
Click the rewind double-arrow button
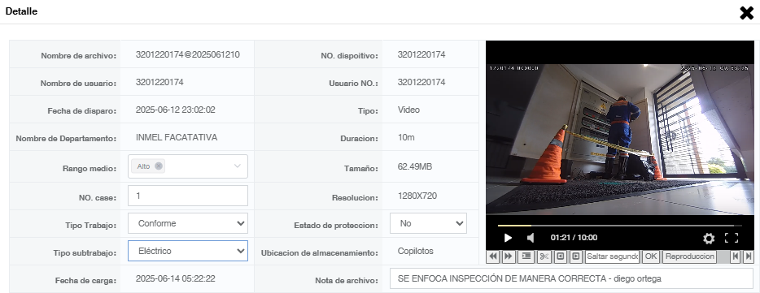493,256
